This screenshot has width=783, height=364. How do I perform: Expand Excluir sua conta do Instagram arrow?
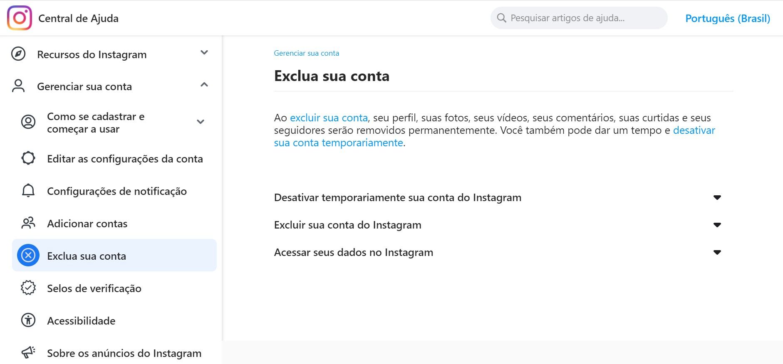click(717, 225)
